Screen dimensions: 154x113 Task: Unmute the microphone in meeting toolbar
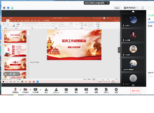(x=15, y=90)
